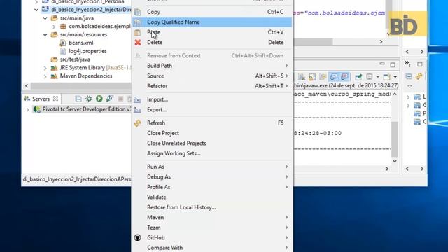
Task: Choose Copy Qualified Name
Action: pos(212,22)
